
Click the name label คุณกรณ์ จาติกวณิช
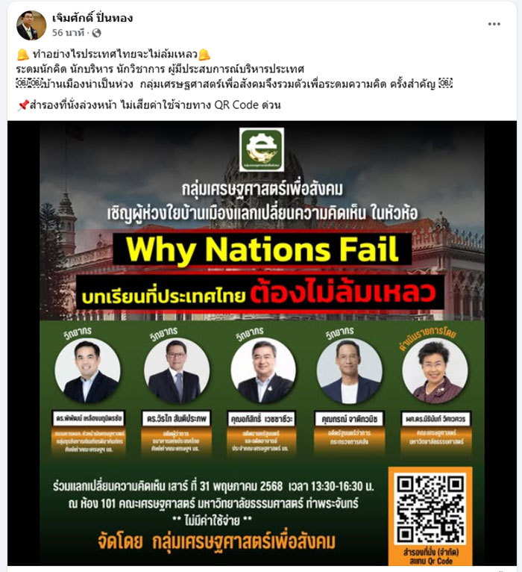[x=349, y=419]
